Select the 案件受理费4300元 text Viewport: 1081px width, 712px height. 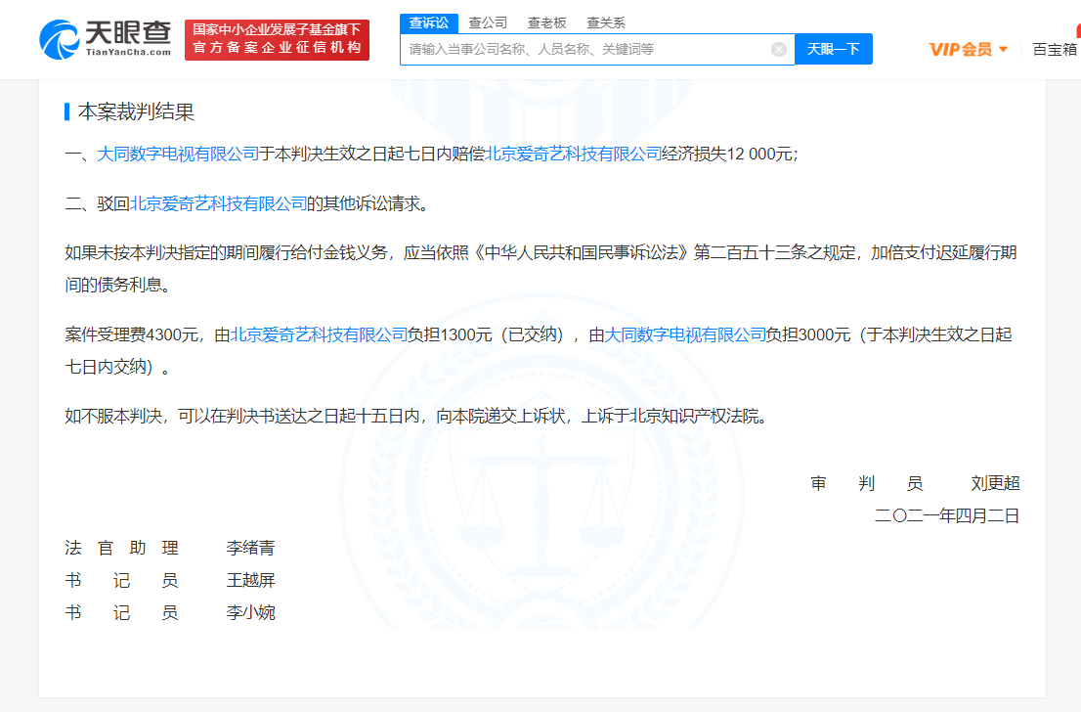(x=132, y=334)
